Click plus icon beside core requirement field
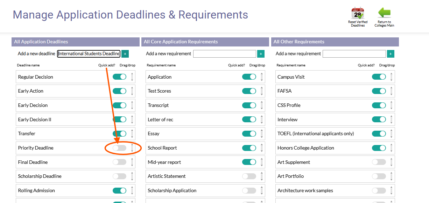Screen dimensions: 429x203 (261, 54)
